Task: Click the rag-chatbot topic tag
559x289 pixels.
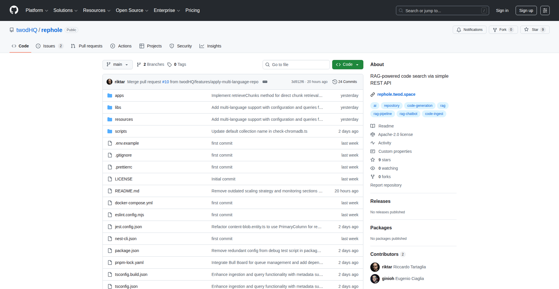Action: [x=408, y=114]
